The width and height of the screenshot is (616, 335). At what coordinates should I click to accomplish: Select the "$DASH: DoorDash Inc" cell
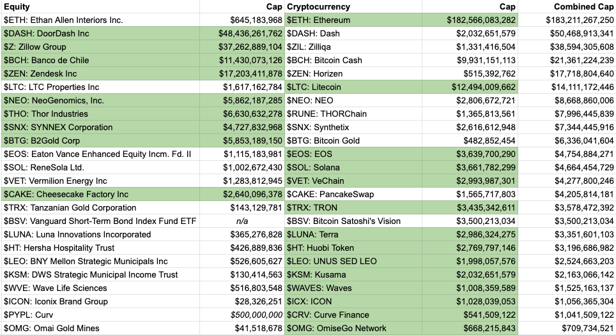coord(100,33)
